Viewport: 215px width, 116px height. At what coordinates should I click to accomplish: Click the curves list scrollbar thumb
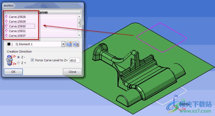click(79, 23)
